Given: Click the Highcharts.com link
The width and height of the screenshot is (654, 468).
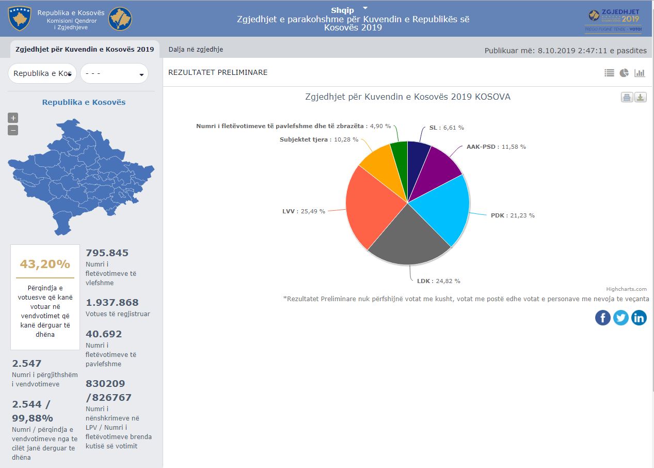Looking at the screenshot, I should (626, 289).
